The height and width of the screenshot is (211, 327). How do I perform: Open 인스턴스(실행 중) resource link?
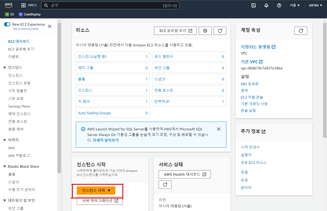(x=92, y=57)
